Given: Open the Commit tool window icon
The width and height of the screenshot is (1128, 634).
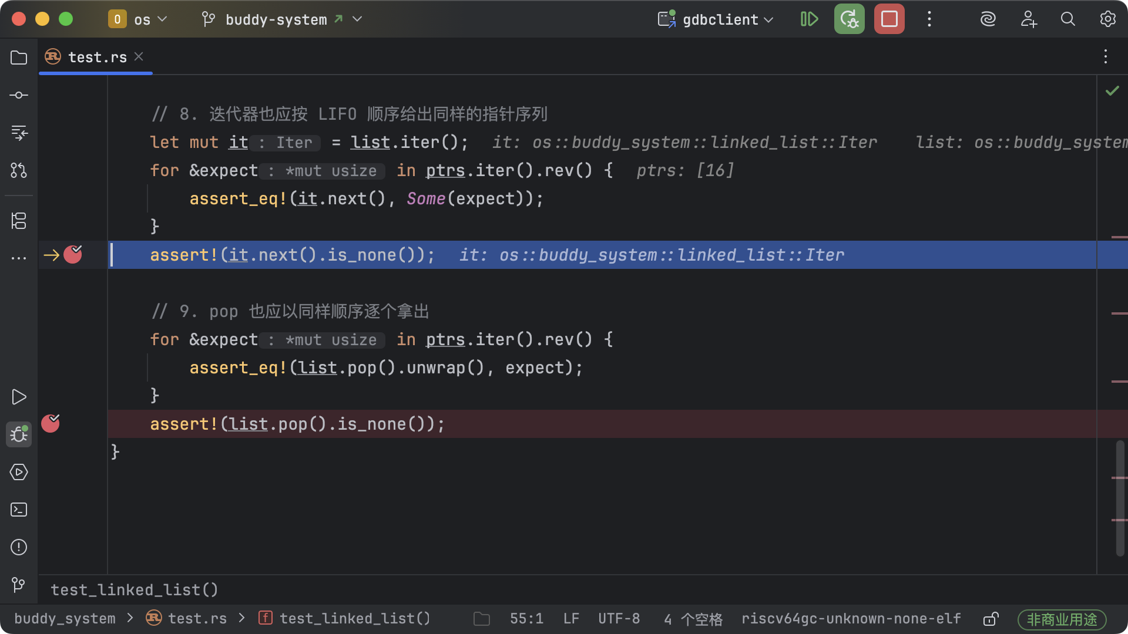Looking at the screenshot, I should (19, 95).
